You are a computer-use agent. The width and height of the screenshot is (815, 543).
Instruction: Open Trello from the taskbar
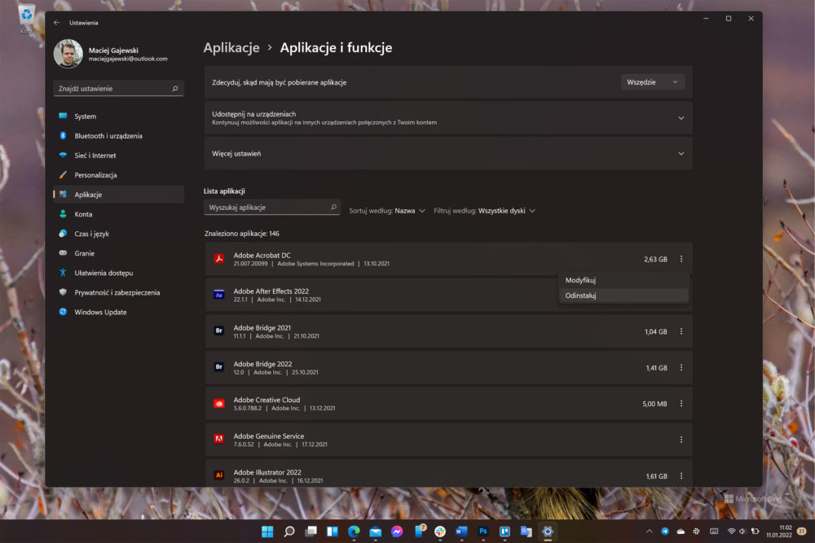(x=504, y=532)
